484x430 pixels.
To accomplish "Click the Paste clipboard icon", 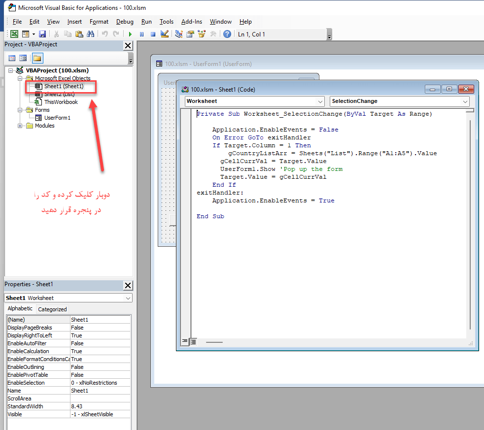I will click(79, 34).
